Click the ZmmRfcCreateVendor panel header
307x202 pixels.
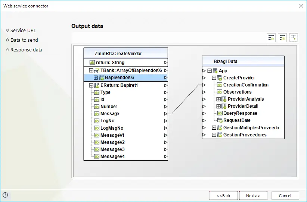[x=126, y=53]
